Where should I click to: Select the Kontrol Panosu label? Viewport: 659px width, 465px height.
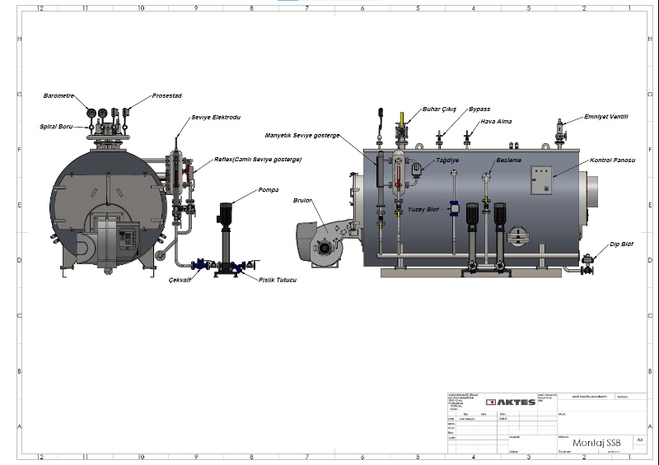pos(613,160)
